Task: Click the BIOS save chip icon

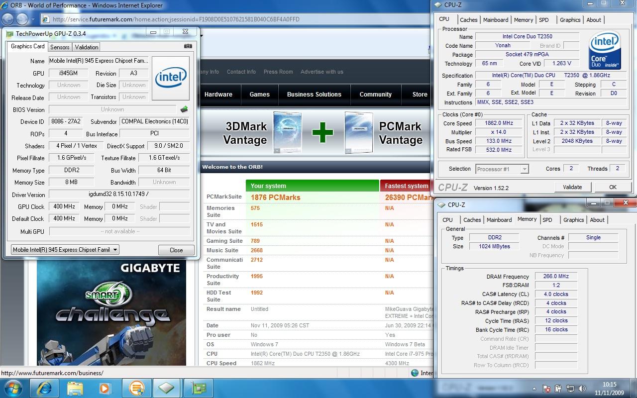Action: (184, 109)
